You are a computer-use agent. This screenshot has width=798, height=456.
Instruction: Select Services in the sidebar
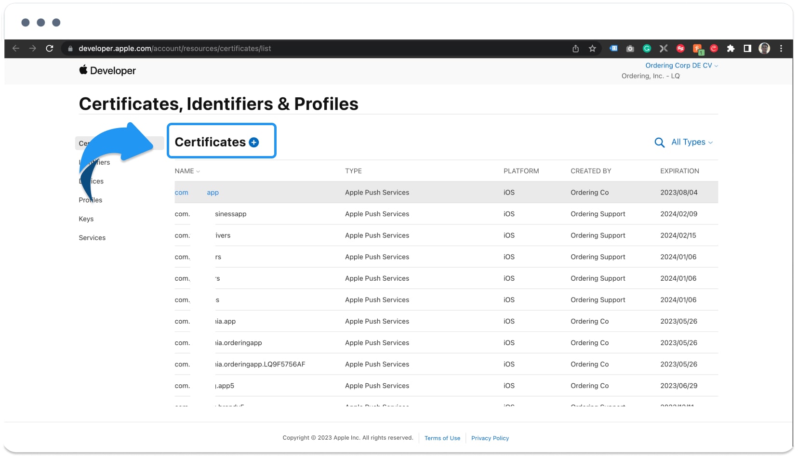coord(92,238)
